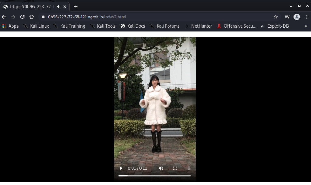Image resolution: width=311 pixels, height=185 pixels.
Task: Open the Offensive Security bookmark
Action: point(236,26)
